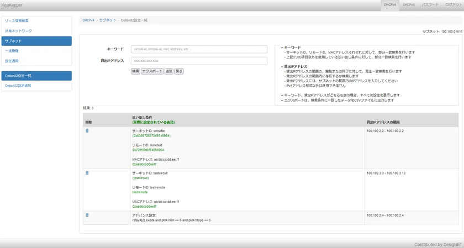Open the パスワード menu item

430,5
